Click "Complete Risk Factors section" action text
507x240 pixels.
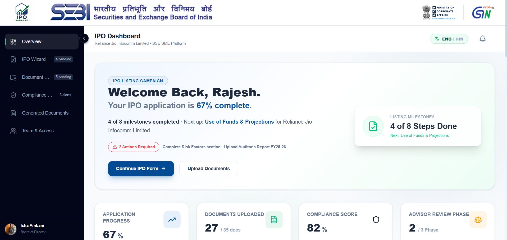(191, 147)
